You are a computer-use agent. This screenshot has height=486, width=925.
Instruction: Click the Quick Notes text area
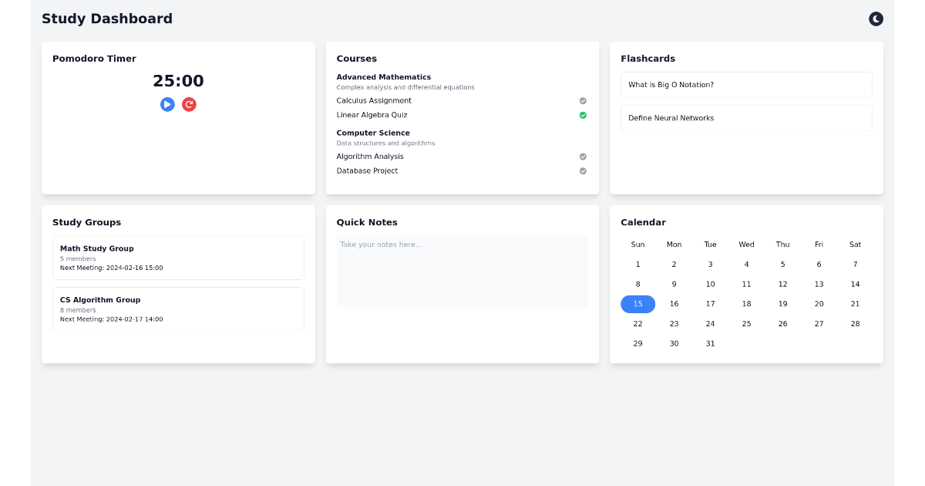462,272
